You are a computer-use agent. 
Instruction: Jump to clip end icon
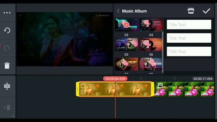point(7,107)
